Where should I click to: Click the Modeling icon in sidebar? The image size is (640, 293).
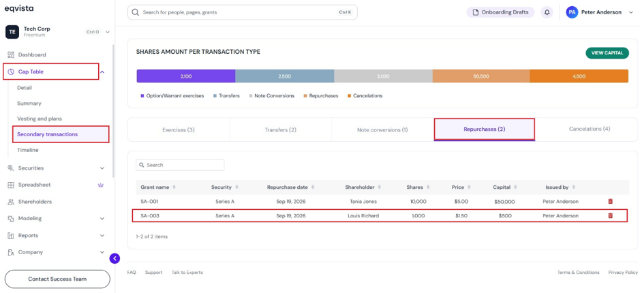click(x=11, y=218)
